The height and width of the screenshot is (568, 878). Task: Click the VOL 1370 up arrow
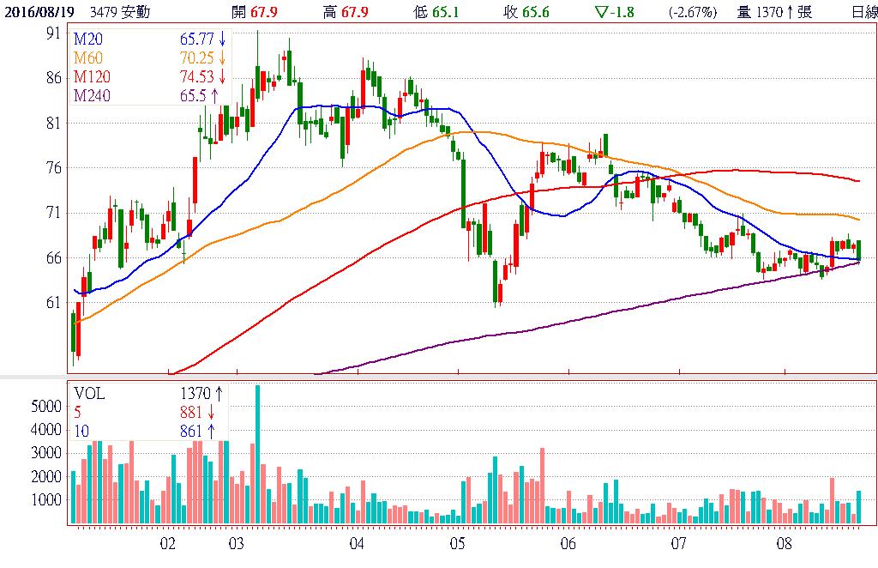click(x=219, y=394)
